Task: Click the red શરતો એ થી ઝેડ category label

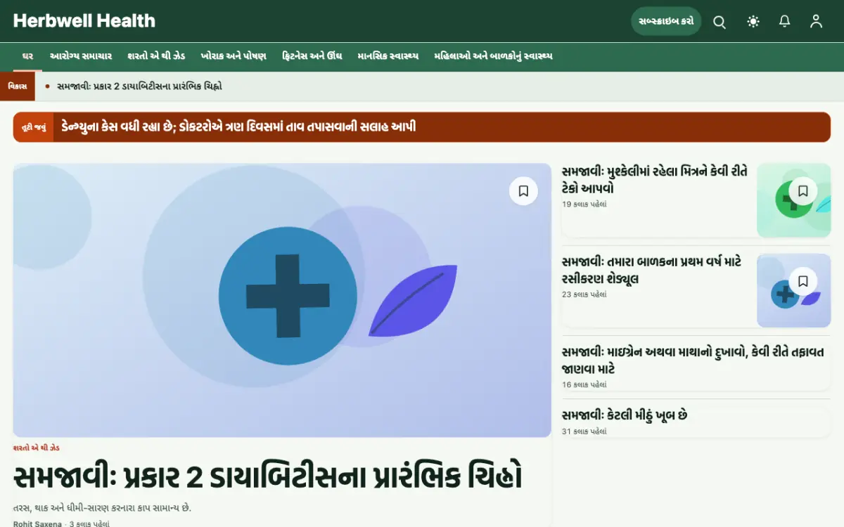Action: pos(37,448)
